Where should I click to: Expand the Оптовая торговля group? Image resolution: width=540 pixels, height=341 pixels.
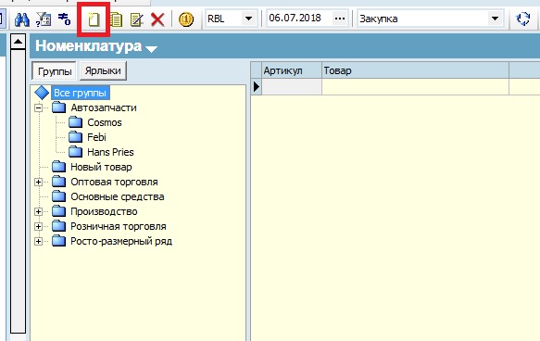coord(39,182)
